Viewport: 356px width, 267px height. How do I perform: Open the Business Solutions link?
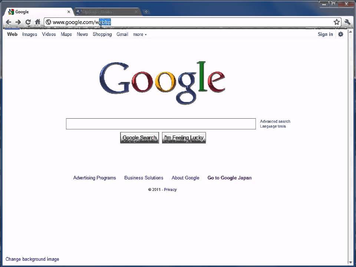pyautogui.click(x=144, y=178)
